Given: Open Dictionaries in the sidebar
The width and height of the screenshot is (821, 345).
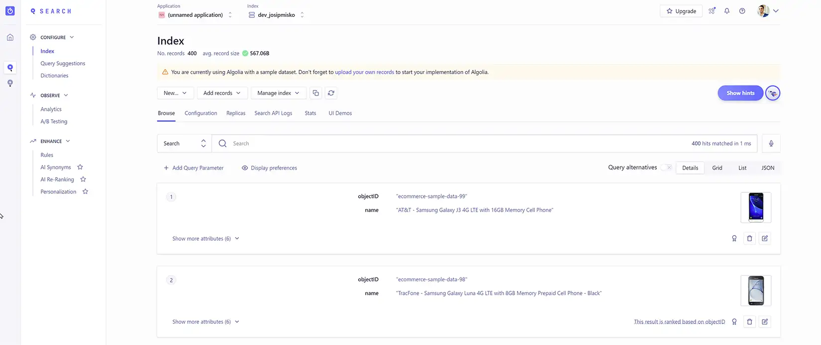Looking at the screenshot, I should coord(54,76).
